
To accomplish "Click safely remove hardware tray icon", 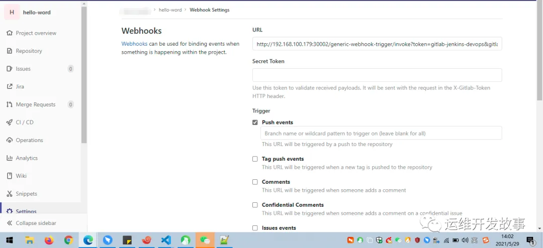I will point(436,240).
